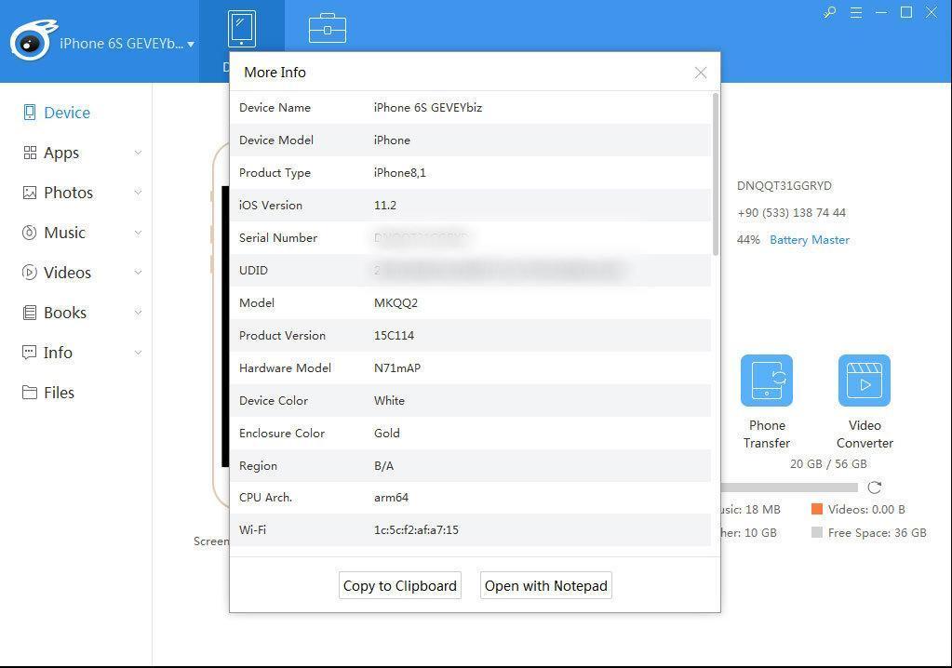Viewport: 952px width, 668px height.
Task: Select the Region value B/A
Action: [x=383, y=466]
